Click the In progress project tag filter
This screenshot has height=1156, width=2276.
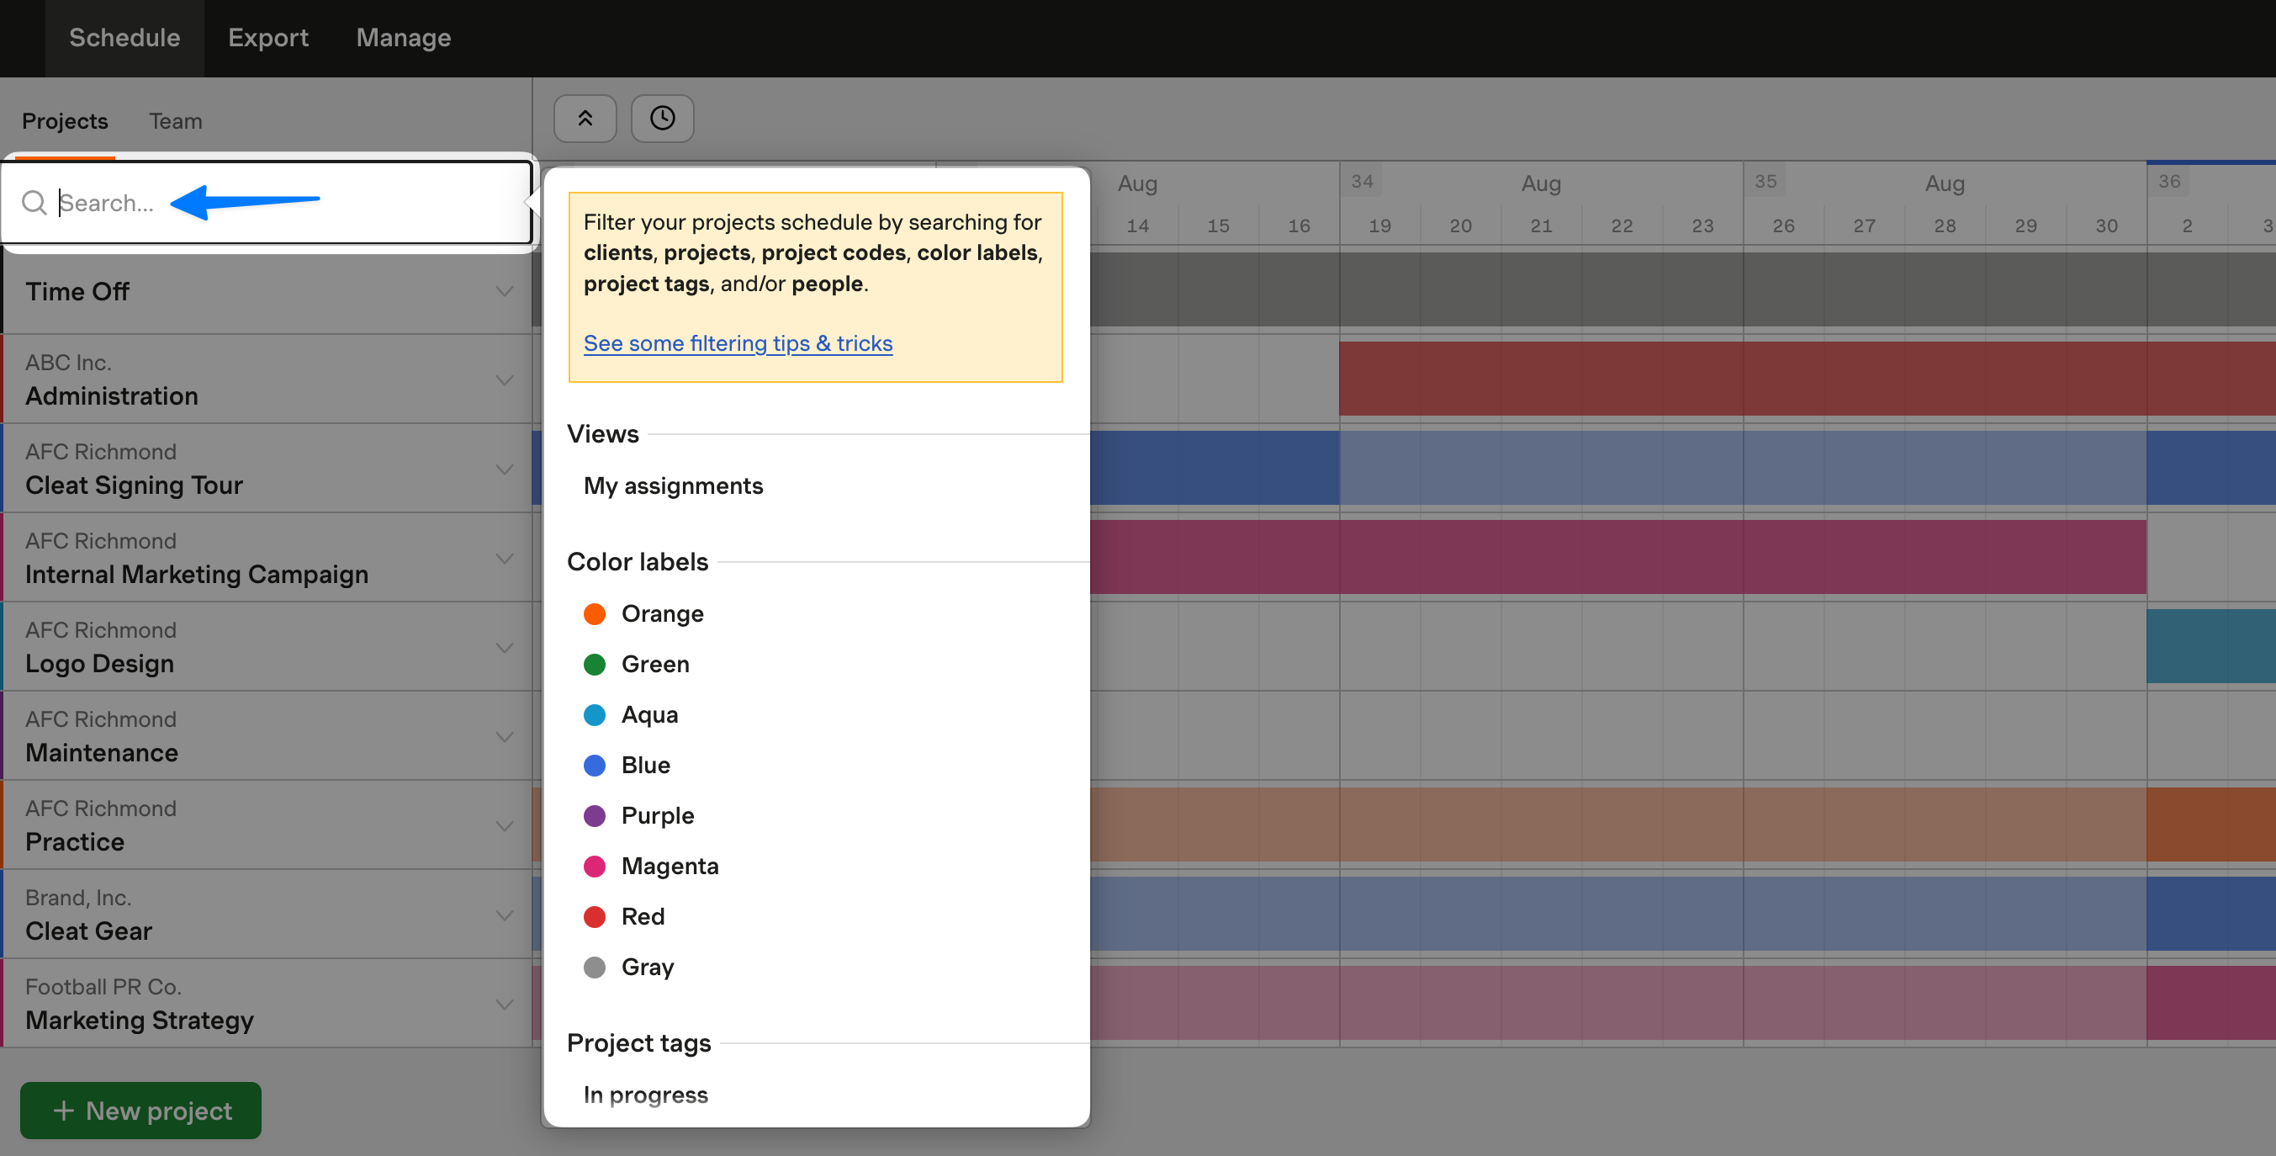tap(645, 1094)
